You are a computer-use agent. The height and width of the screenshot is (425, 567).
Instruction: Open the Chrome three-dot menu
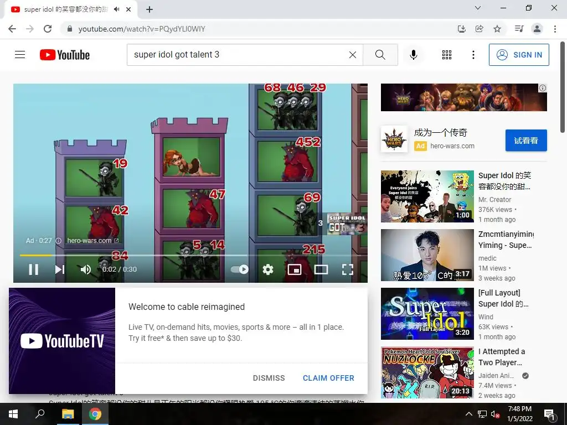pyautogui.click(x=555, y=29)
